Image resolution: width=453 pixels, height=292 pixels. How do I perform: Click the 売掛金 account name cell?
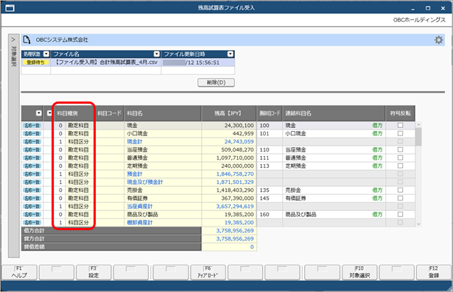pos(163,190)
